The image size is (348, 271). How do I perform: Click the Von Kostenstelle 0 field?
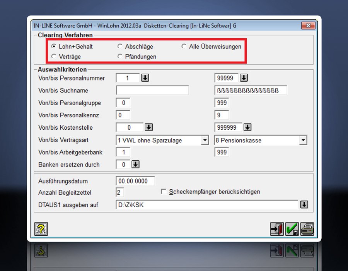tap(130, 127)
